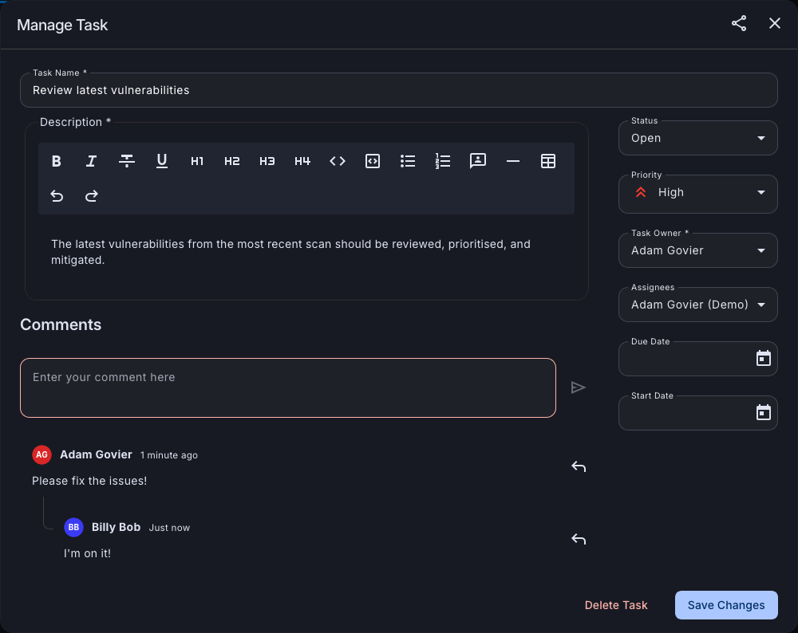
Task: Click the Manage Task title
Action: [62, 25]
